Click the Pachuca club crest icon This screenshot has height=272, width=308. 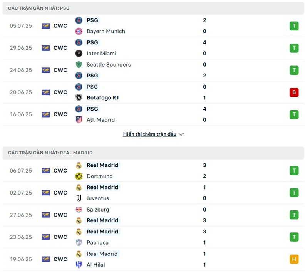[79, 243]
